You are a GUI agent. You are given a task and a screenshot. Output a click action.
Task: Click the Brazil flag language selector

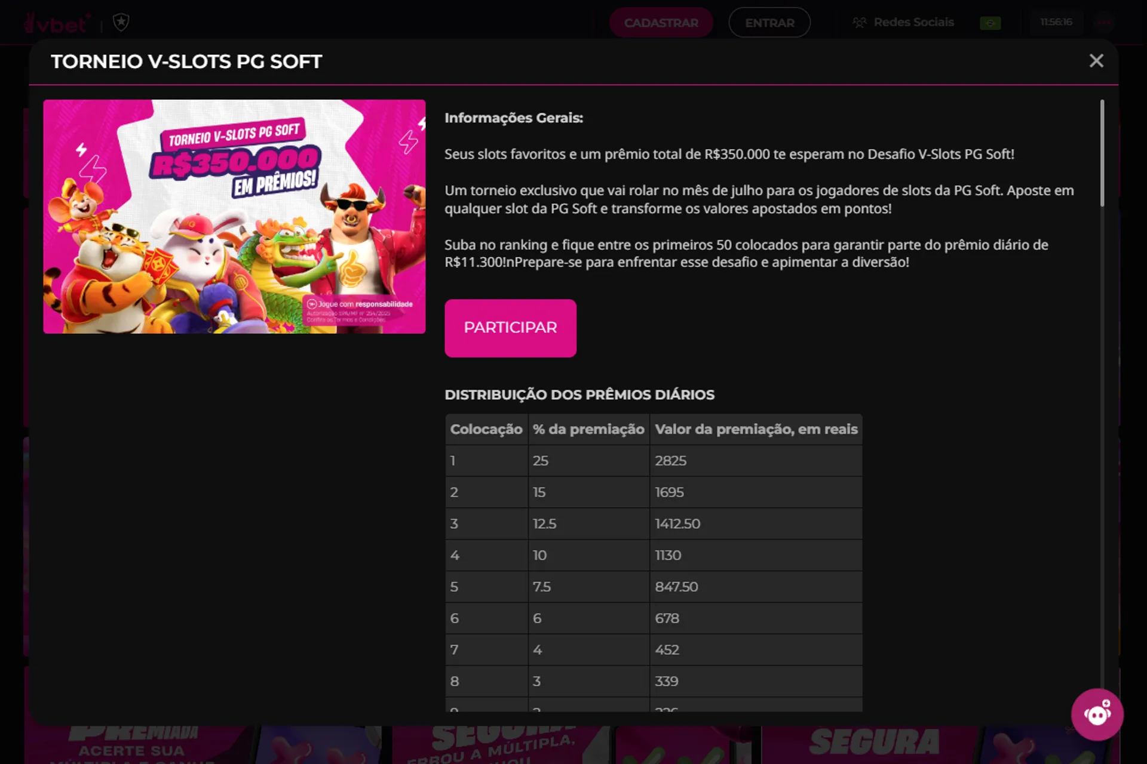[990, 23]
